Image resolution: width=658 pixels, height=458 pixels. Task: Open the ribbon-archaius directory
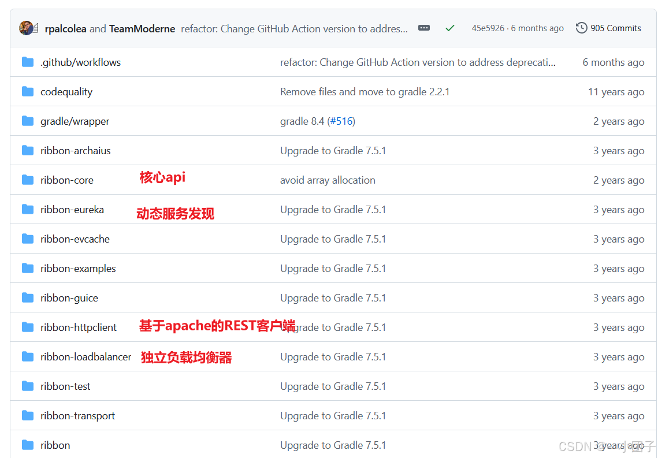pyautogui.click(x=76, y=151)
